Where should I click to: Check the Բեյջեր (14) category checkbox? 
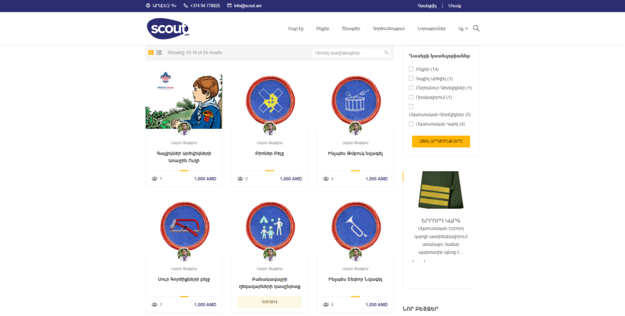coord(411,69)
